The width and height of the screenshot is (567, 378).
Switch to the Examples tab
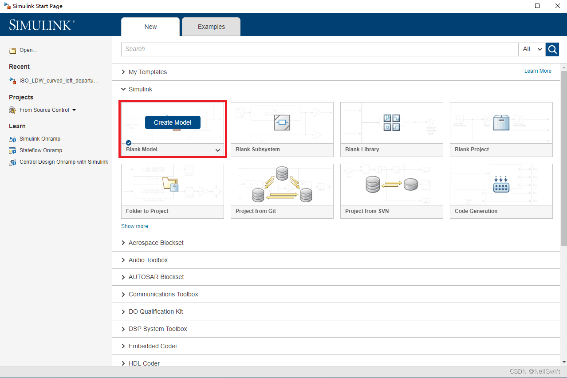[211, 27]
